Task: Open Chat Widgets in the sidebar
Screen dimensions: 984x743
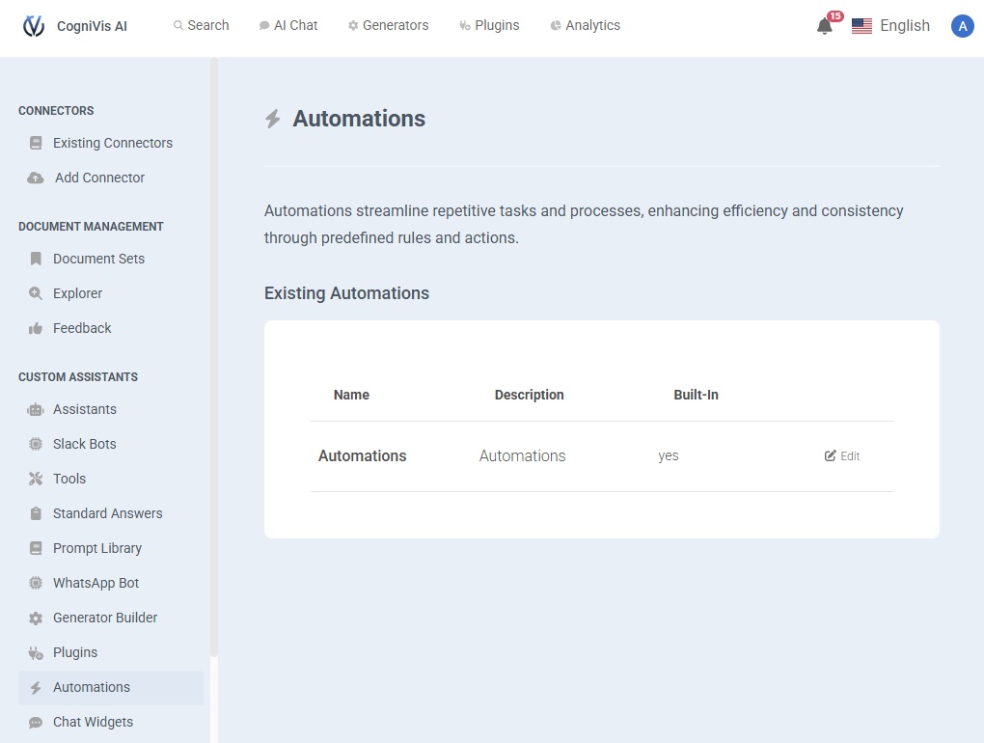Action: pos(93,722)
